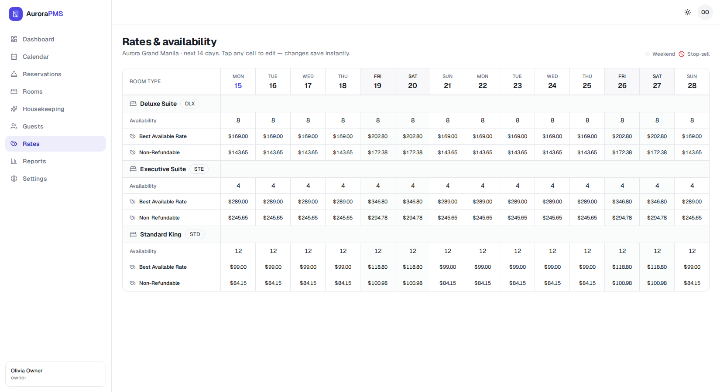Select the SAT 27 column header
720x392 pixels.
click(x=657, y=81)
